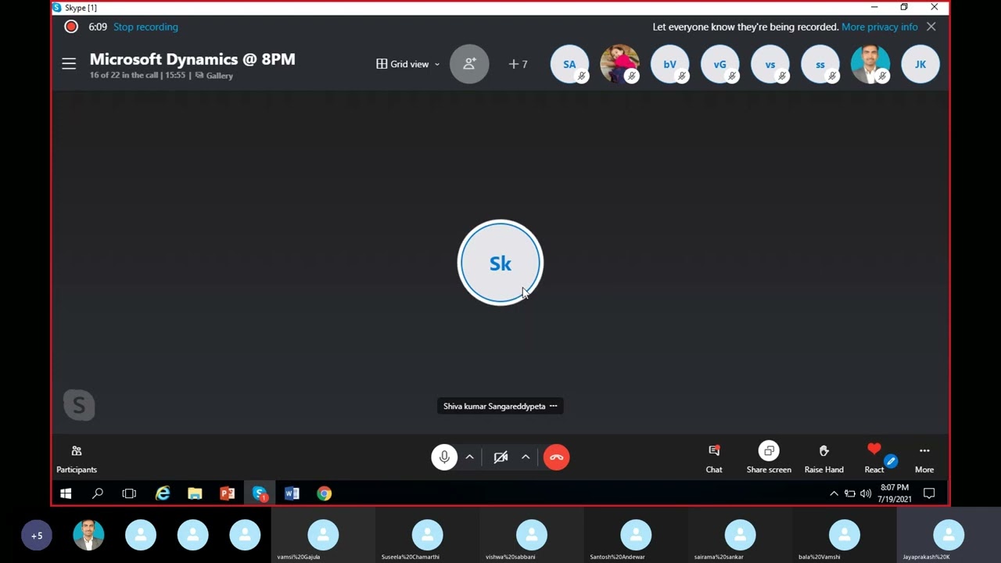Select the ss participant avatar
This screenshot has width=1001, height=563.
[x=820, y=64]
